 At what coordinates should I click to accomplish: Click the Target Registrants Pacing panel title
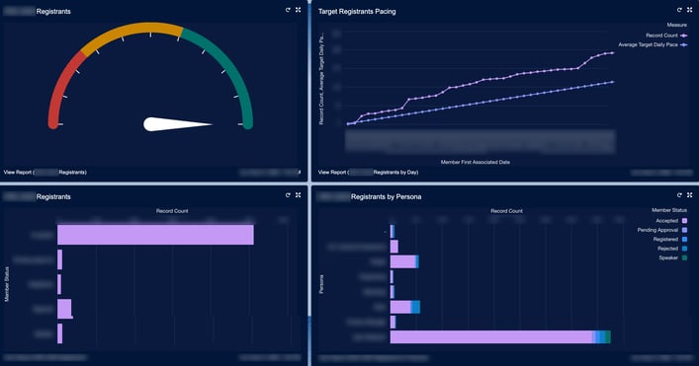pyautogui.click(x=357, y=12)
